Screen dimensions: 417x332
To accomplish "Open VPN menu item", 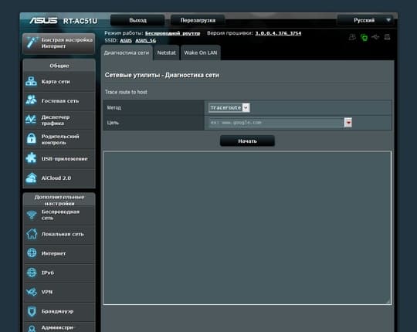I will [x=59, y=292].
